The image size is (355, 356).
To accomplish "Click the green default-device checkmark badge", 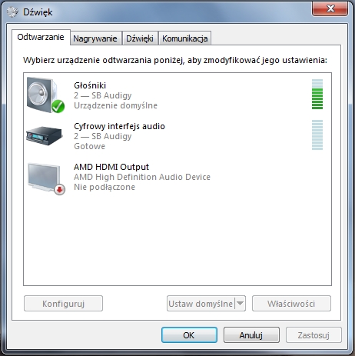I will [x=58, y=106].
